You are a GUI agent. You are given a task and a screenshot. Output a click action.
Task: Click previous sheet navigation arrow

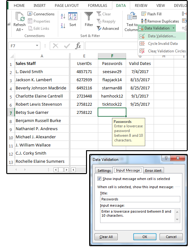pos(16,170)
